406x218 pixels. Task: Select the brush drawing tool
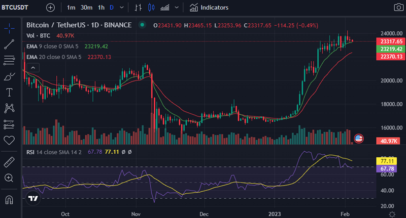[x=9, y=76]
